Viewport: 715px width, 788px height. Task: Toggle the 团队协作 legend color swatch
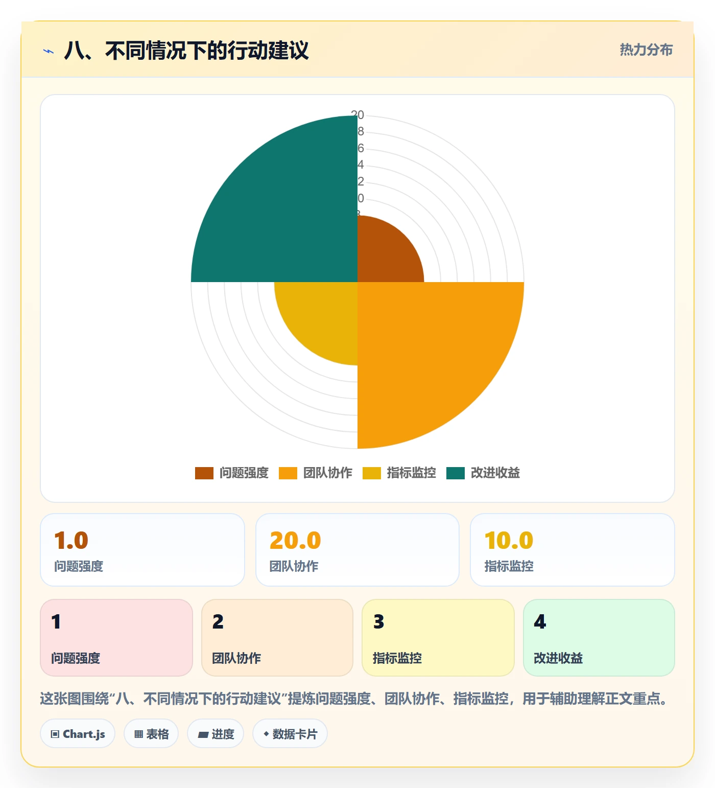288,473
